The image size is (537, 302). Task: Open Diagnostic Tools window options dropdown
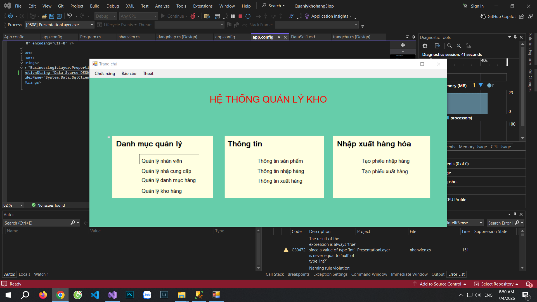point(509,37)
